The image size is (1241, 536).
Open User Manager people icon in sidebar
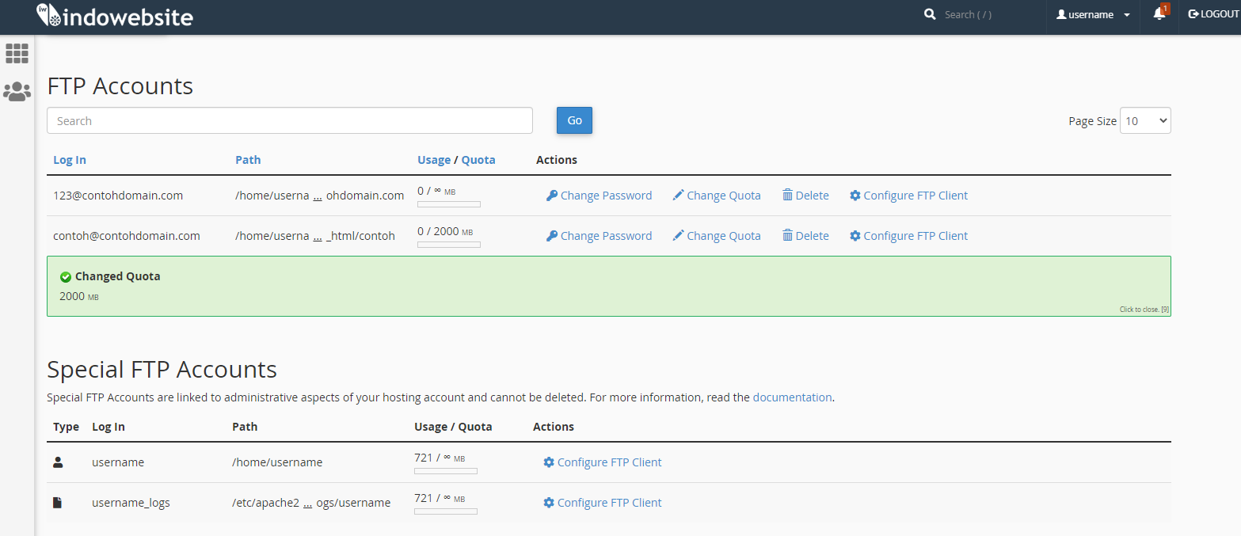(17, 92)
